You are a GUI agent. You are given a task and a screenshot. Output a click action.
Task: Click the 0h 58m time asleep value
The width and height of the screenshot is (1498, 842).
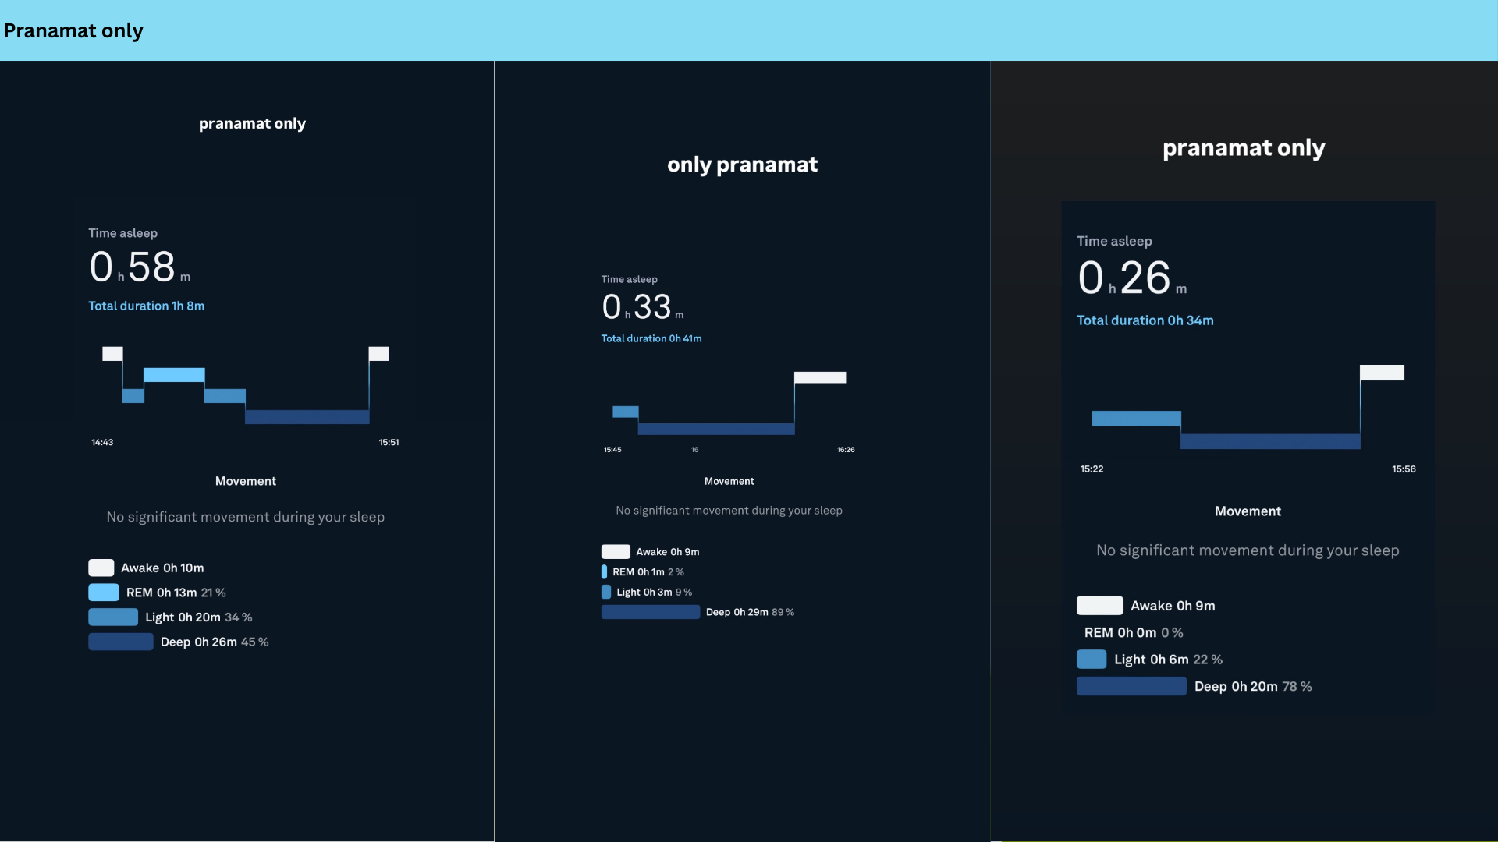point(140,267)
